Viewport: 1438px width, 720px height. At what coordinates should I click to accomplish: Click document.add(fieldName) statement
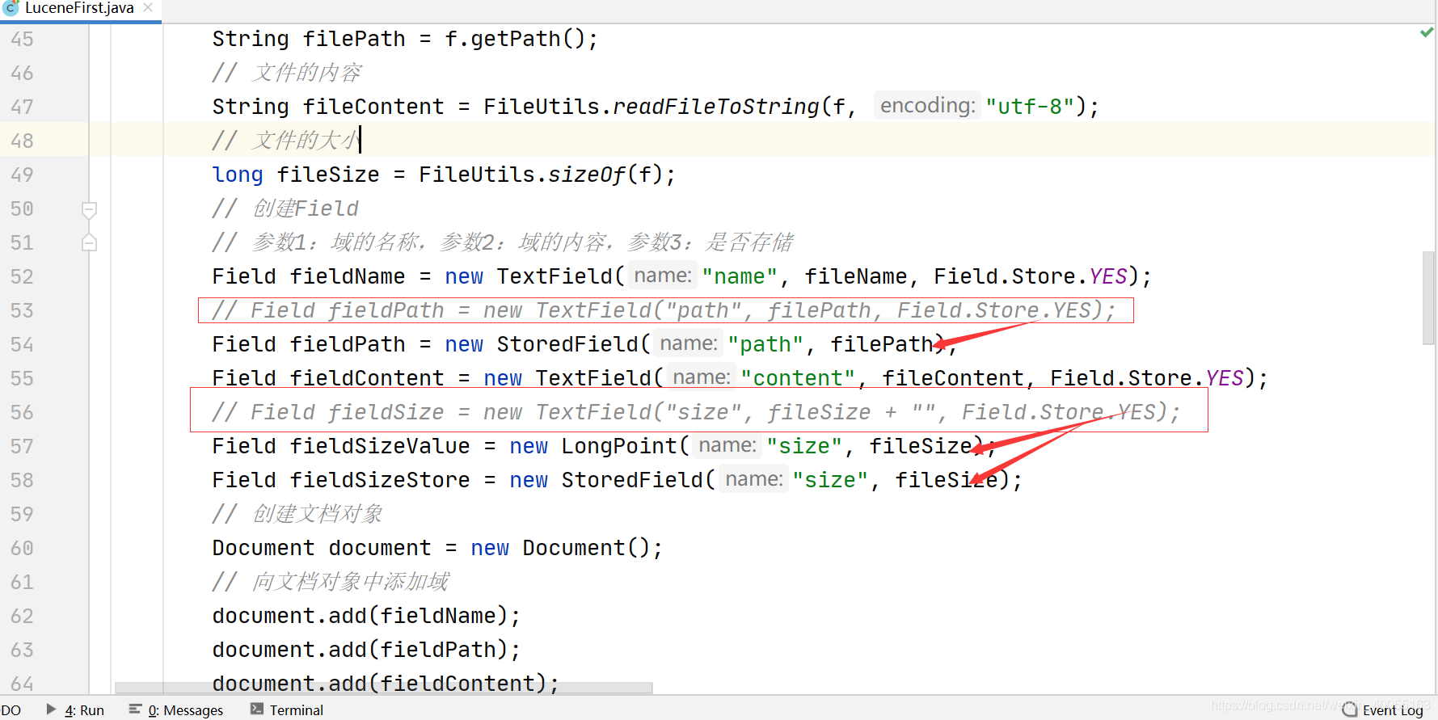point(366,616)
